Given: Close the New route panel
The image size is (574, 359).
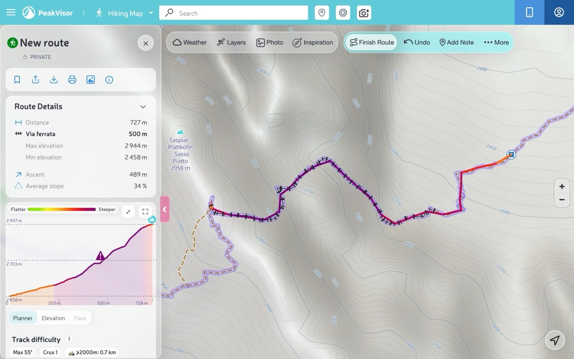Looking at the screenshot, I should click(x=146, y=43).
